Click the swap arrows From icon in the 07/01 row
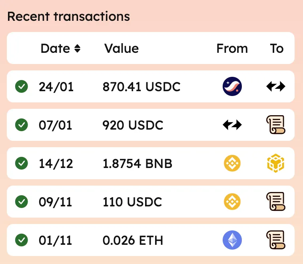The image size is (303, 264). coord(232,125)
